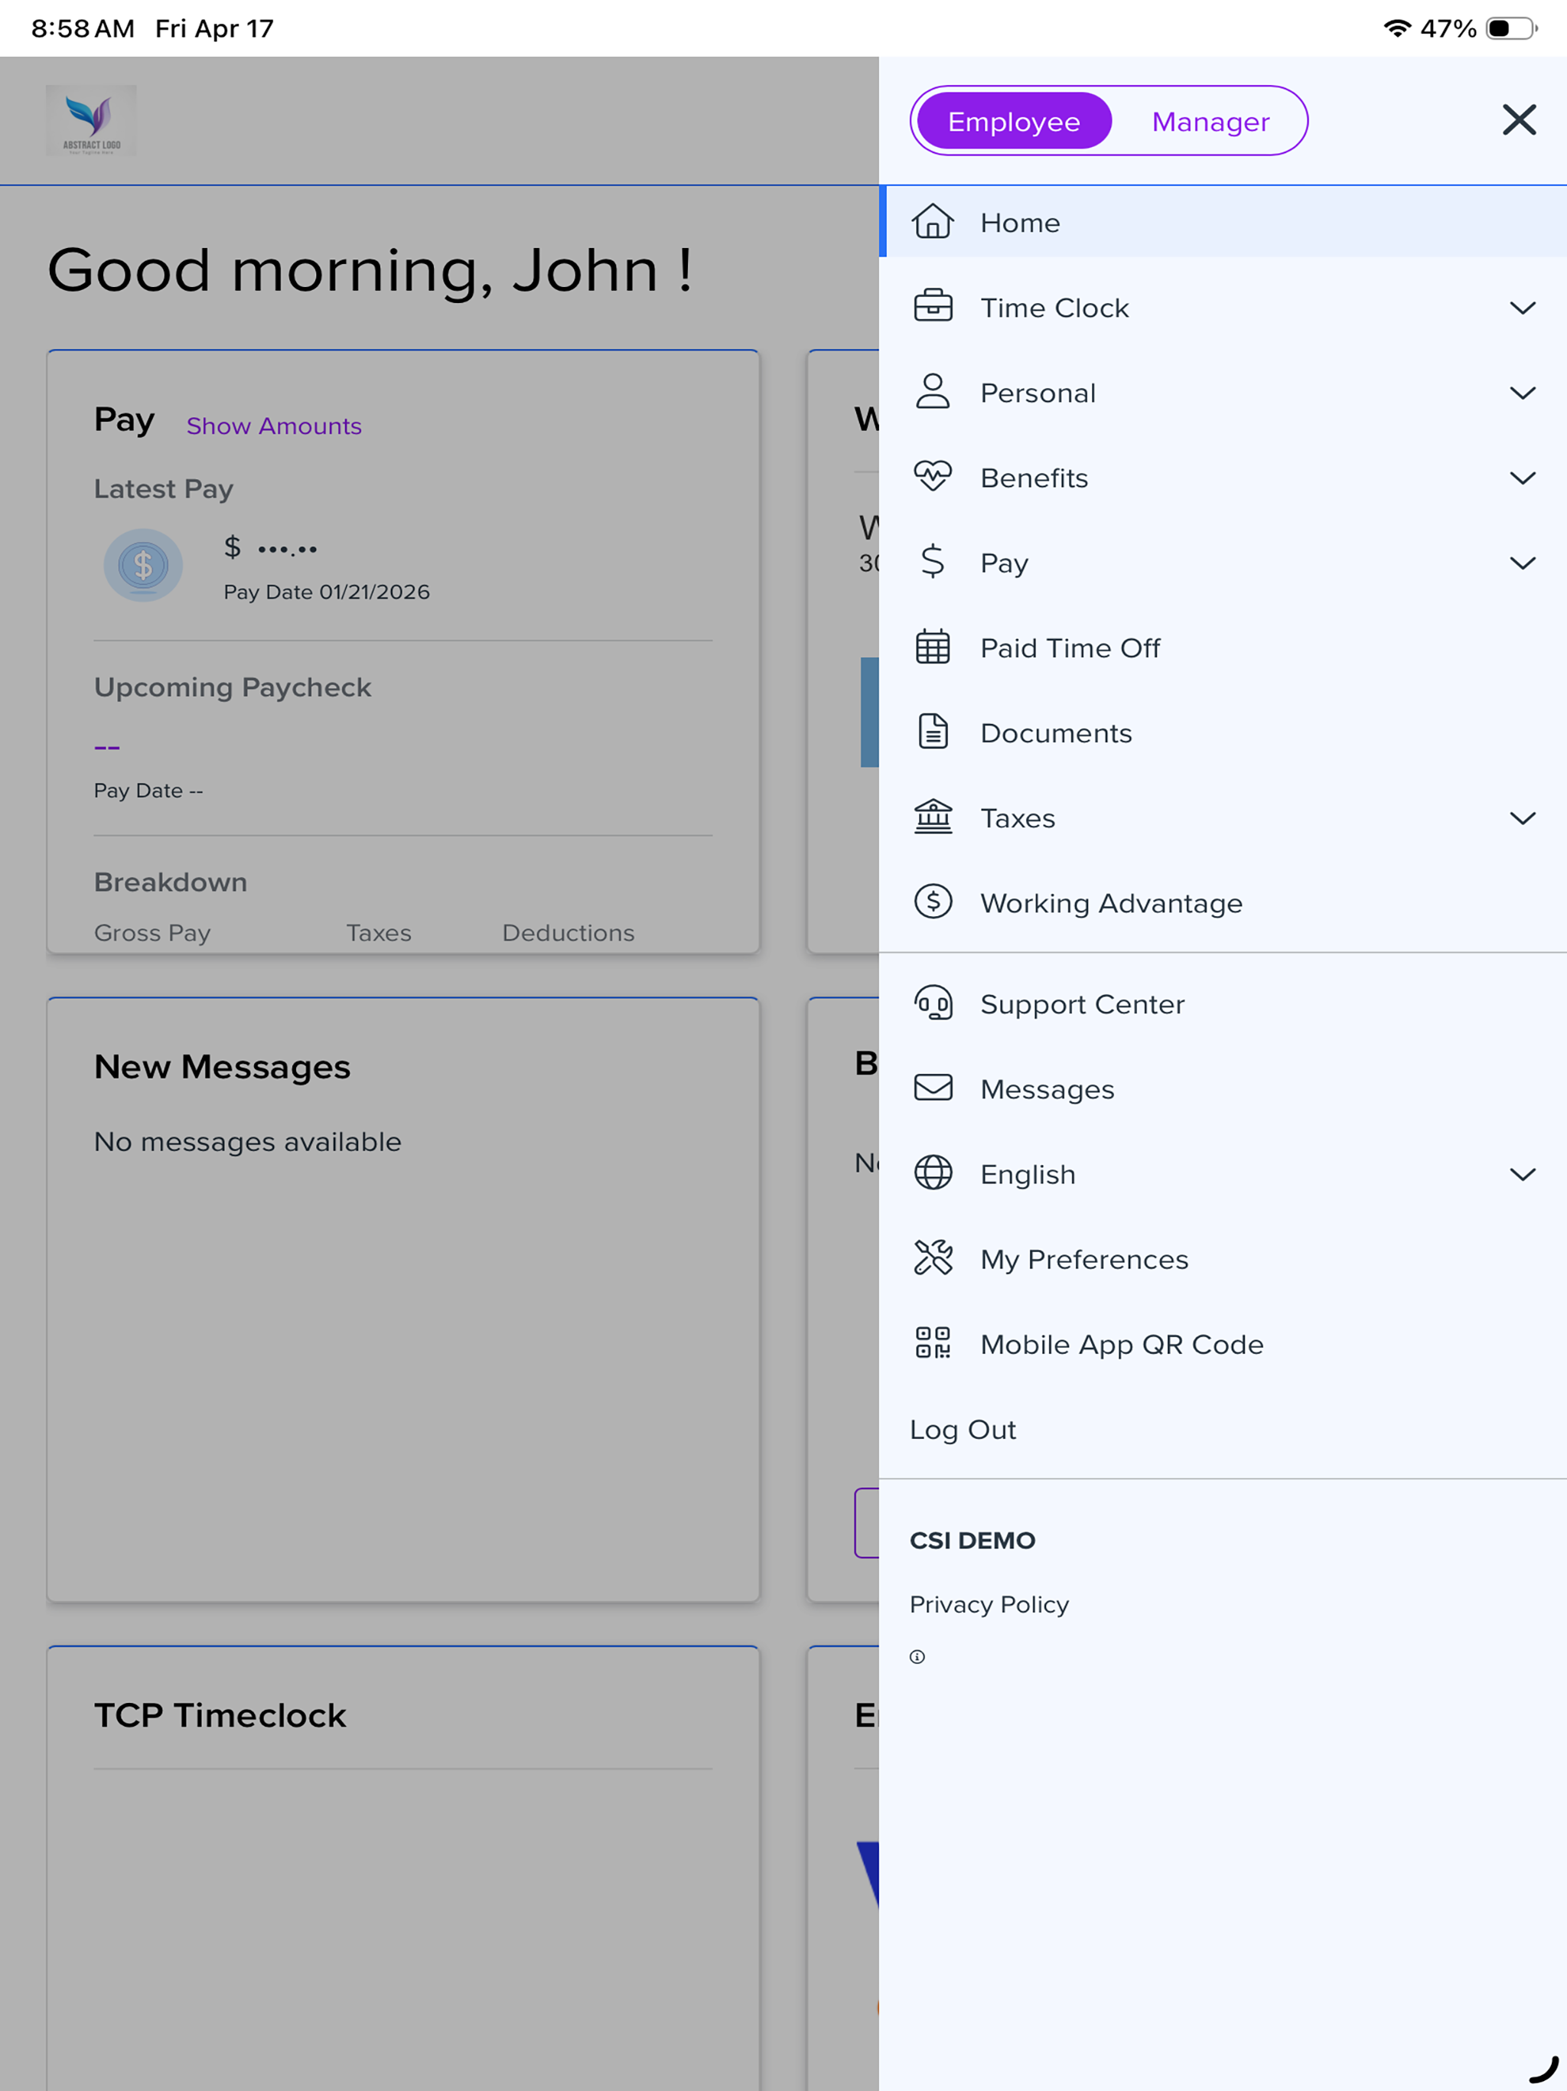This screenshot has width=1567, height=2091.
Task: Expand the Taxes submenu chevron
Action: [1522, 819]
